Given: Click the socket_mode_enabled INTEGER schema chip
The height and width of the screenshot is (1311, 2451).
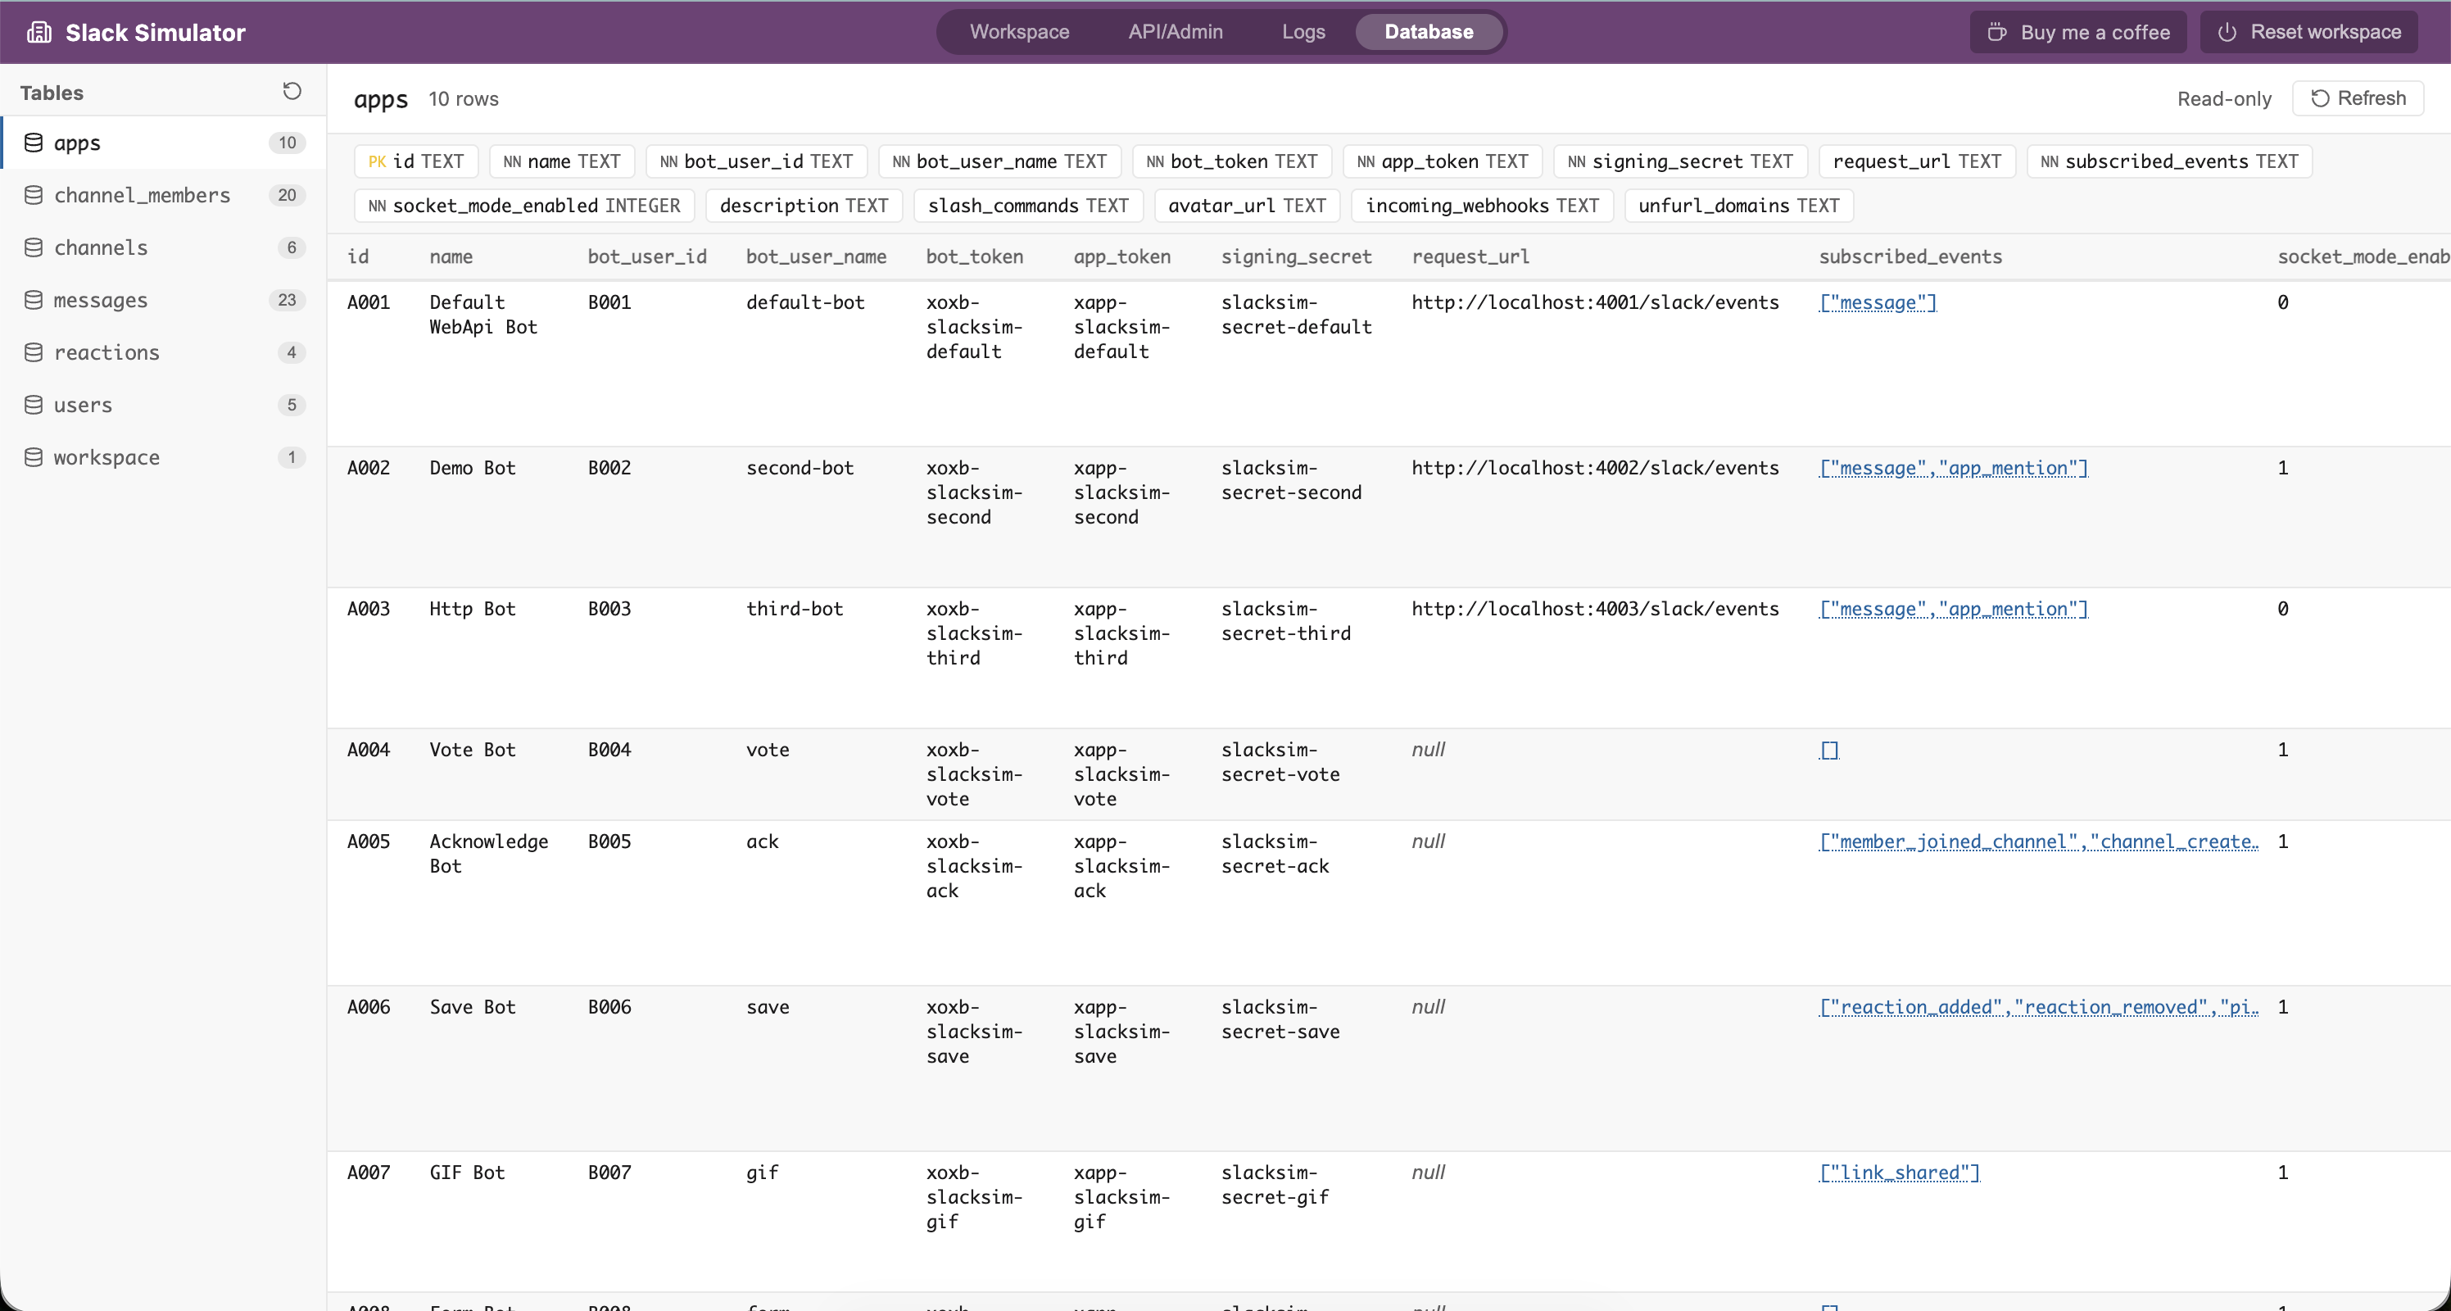Looking at the screenshot, I should click(x=524, y=206).
